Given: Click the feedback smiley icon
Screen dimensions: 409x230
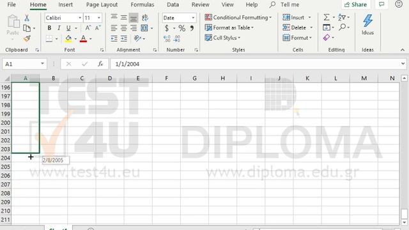Looking at the screenshot, I should coord(399,4).
